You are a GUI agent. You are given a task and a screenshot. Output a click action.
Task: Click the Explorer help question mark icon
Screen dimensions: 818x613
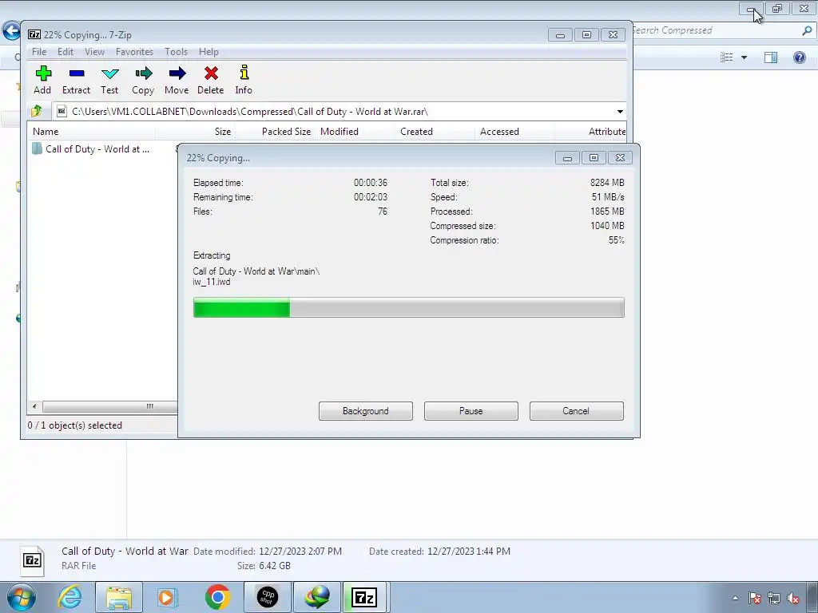(799, 57)
